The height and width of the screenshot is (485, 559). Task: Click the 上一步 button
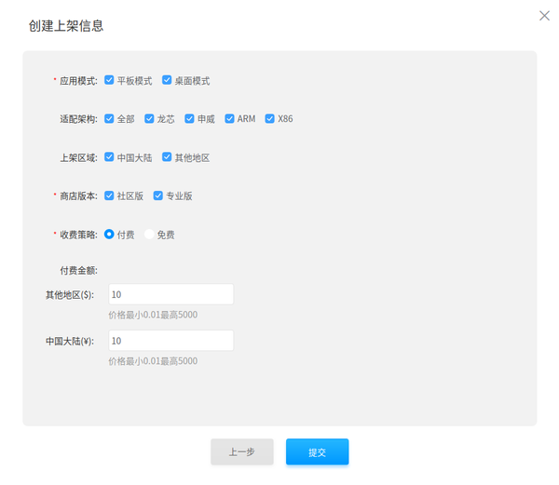tap(242, 451)
